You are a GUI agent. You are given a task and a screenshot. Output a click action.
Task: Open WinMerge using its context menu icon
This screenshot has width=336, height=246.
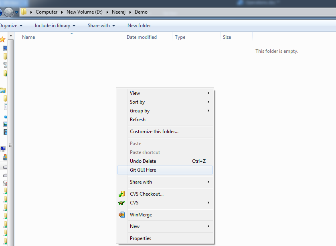(121, 214)
